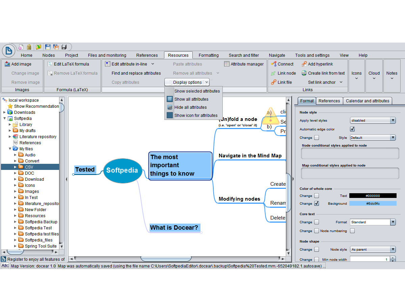Screen dimensions: 405x304
Task: Switch to the Formatting ribbon tab
Action: [x=209, y=55]
